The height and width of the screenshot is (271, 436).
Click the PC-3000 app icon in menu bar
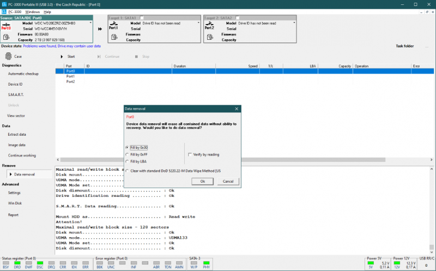(4, 11)
